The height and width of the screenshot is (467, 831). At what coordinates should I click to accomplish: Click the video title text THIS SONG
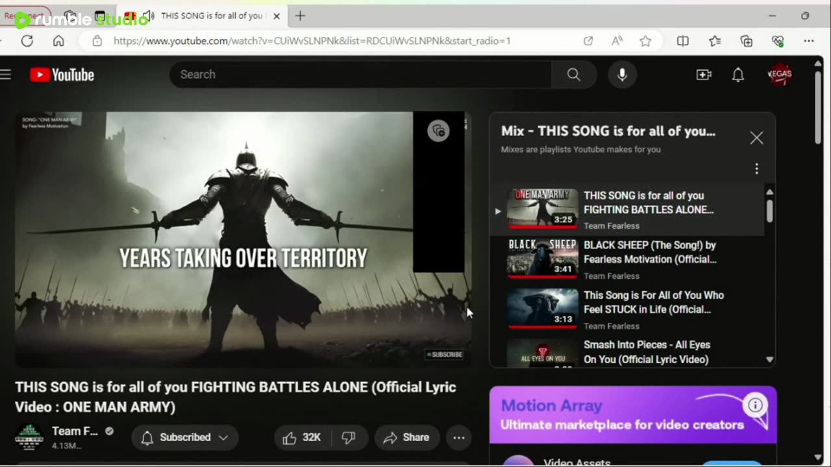pos(236,397)
